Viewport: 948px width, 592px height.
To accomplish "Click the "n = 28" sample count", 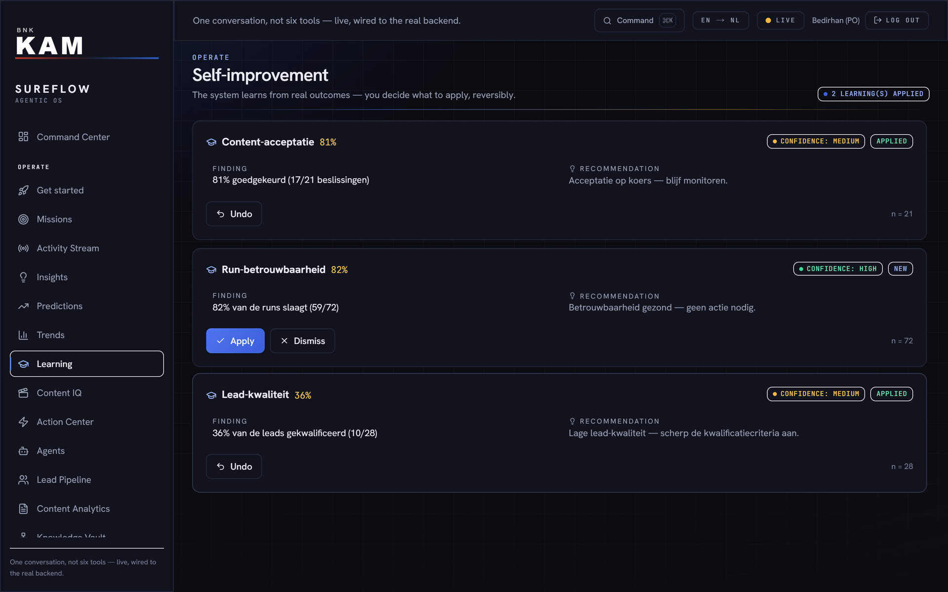I will click(902, 467).
